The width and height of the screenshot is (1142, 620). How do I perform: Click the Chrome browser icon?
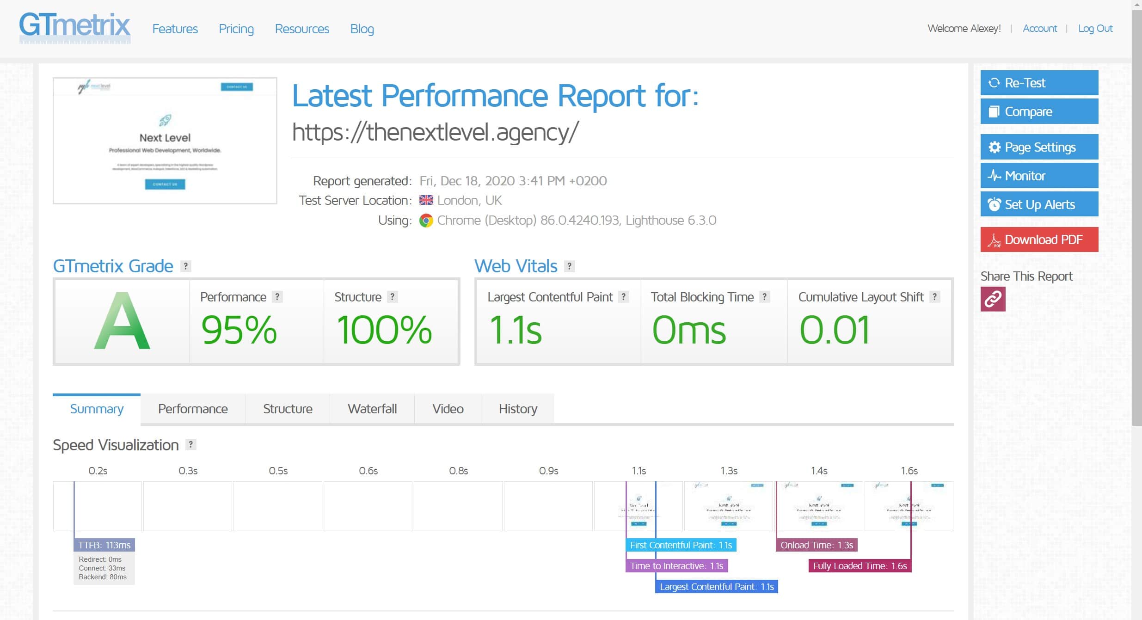coord(426,221)
